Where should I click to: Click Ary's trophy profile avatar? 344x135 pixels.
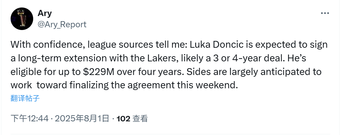(x=22, y=19)
